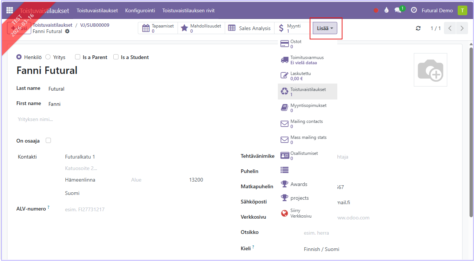Click the gear icon beside Fanni Futural
Screen dimensions: 474x261
[67, 32]
